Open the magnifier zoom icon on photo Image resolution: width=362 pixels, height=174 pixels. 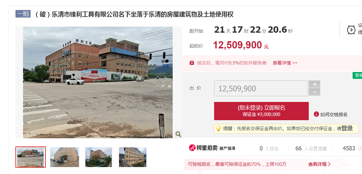click(x=178, y=134)
